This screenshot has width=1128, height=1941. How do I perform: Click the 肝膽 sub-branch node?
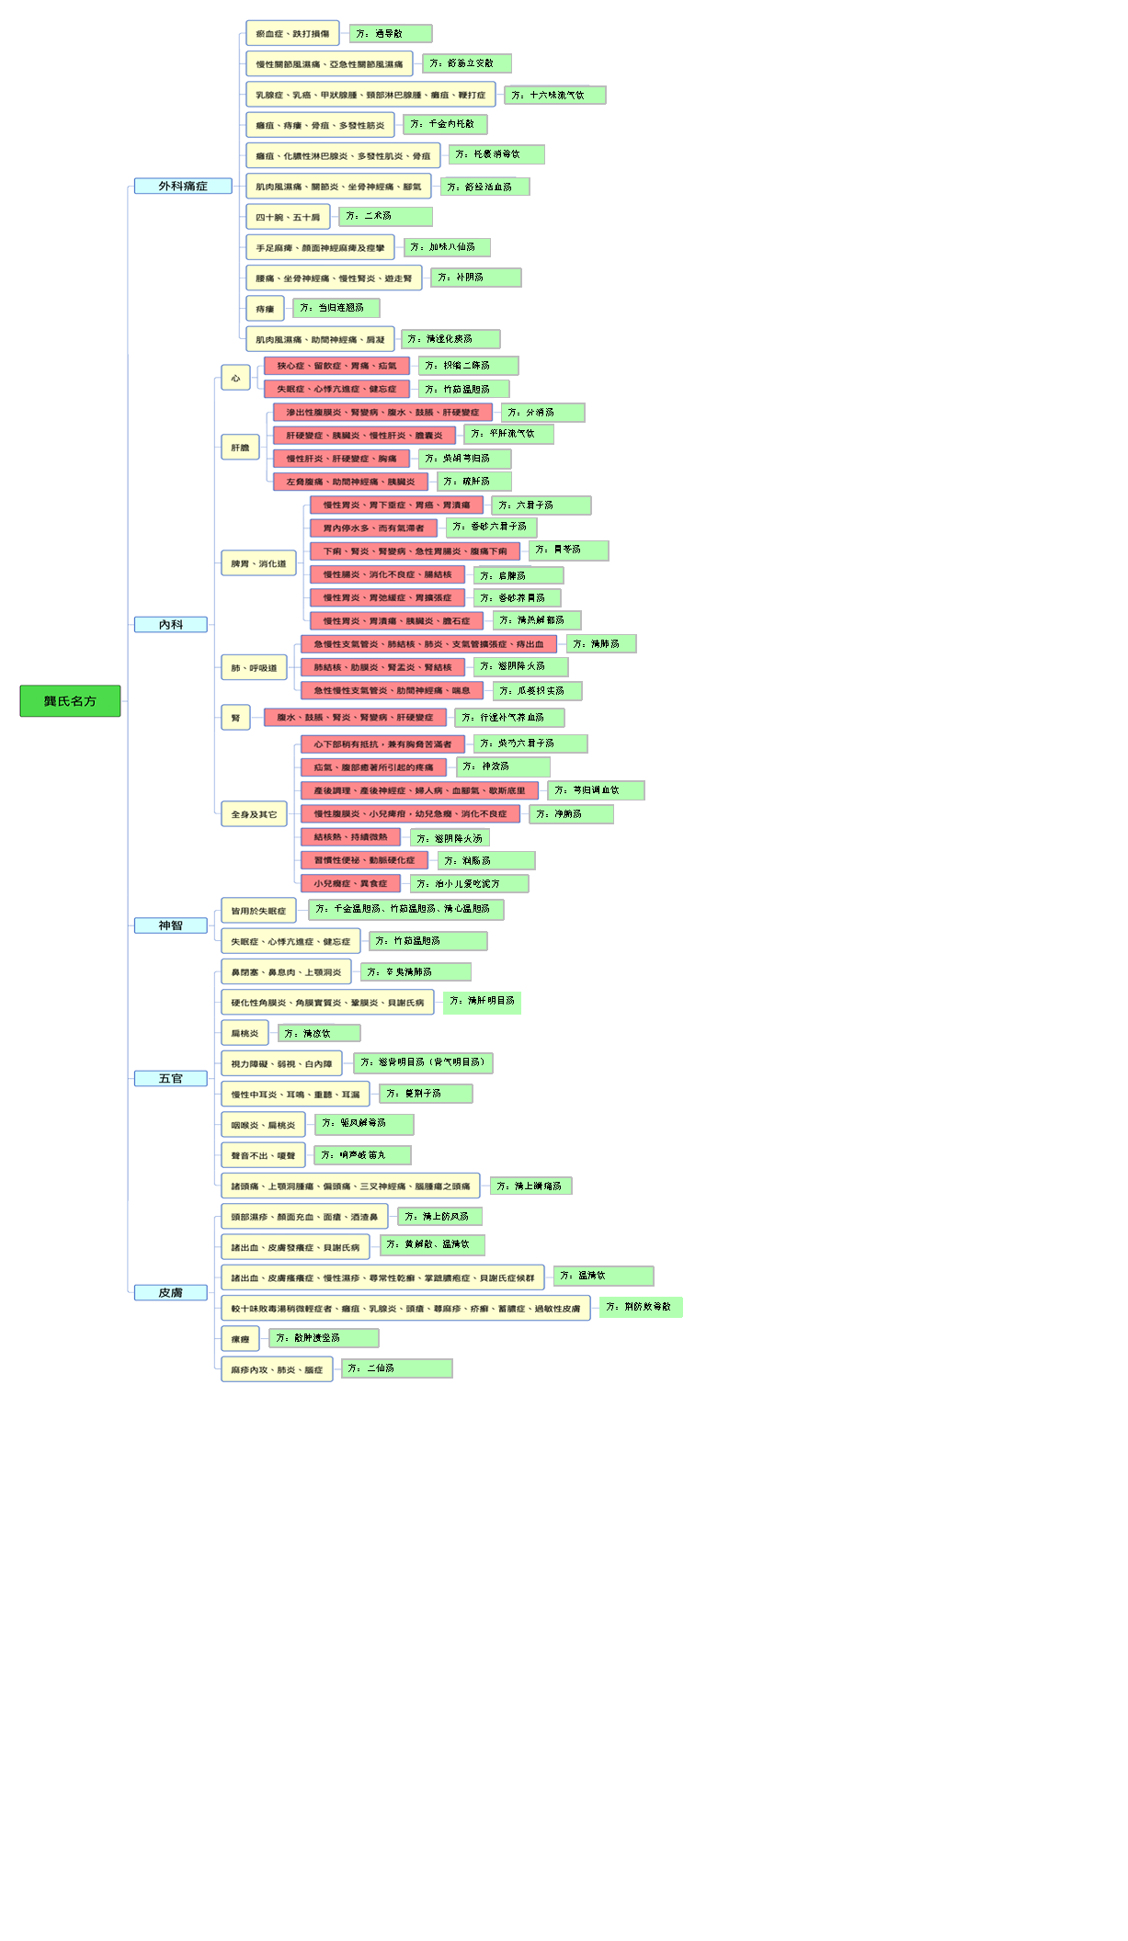[240, 448]
